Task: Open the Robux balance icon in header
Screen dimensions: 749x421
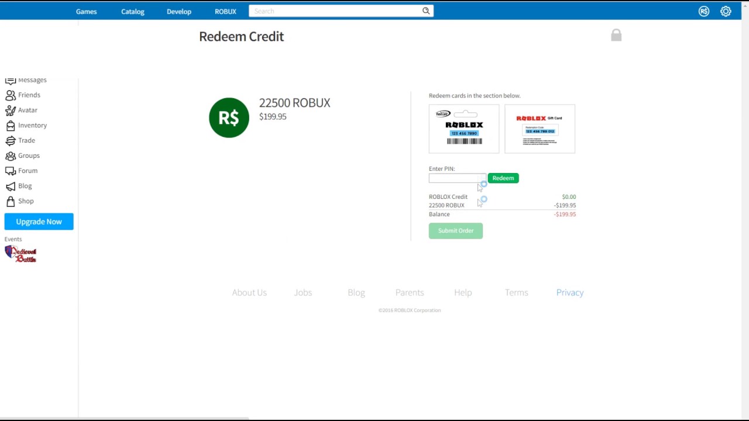Action: [704, 11]
